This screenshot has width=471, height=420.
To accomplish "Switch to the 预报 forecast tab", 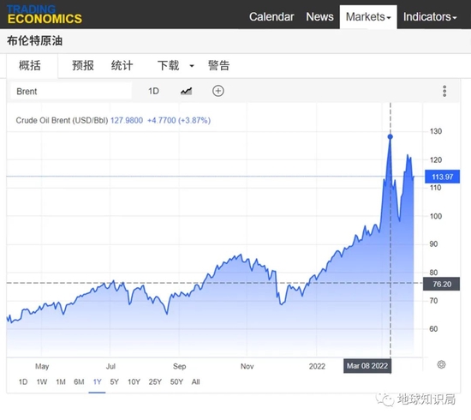I will pos(83,65).
